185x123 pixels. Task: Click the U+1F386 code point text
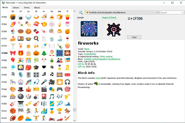pyautogui.click(x=135, y=18)
